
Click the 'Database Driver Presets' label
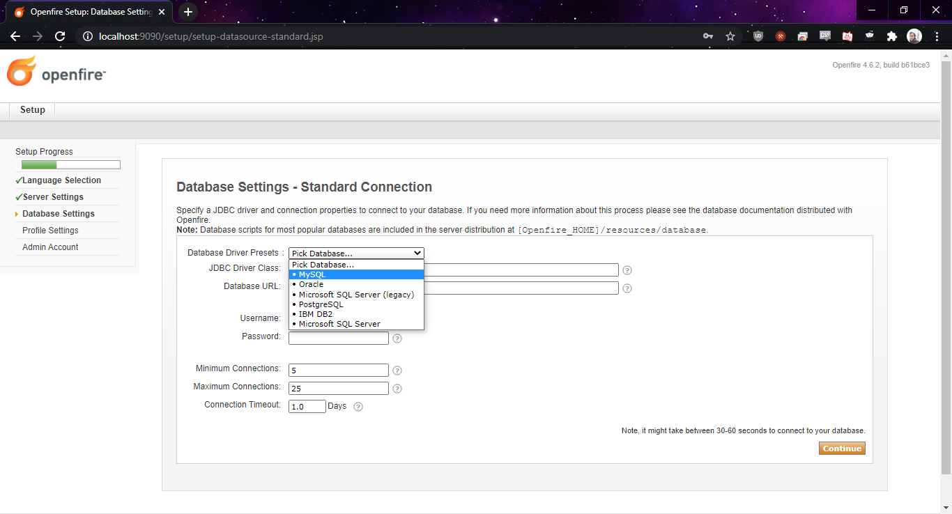(233, 253)
